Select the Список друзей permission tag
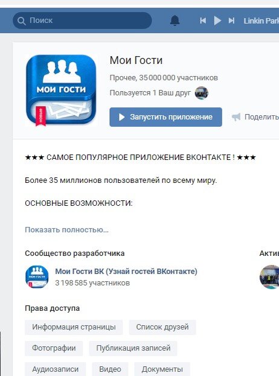 click(162, 327)
